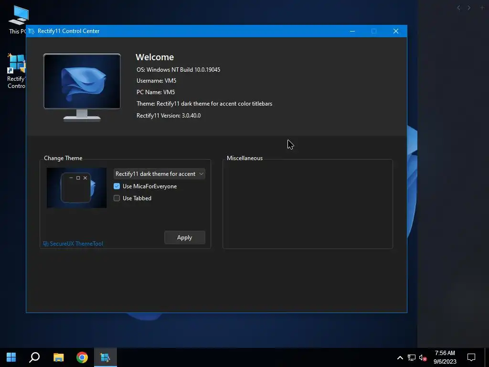The image size is (489, 367).
Task: Open SecureUX ThemeTool link
Action: (x=73, y=244)
